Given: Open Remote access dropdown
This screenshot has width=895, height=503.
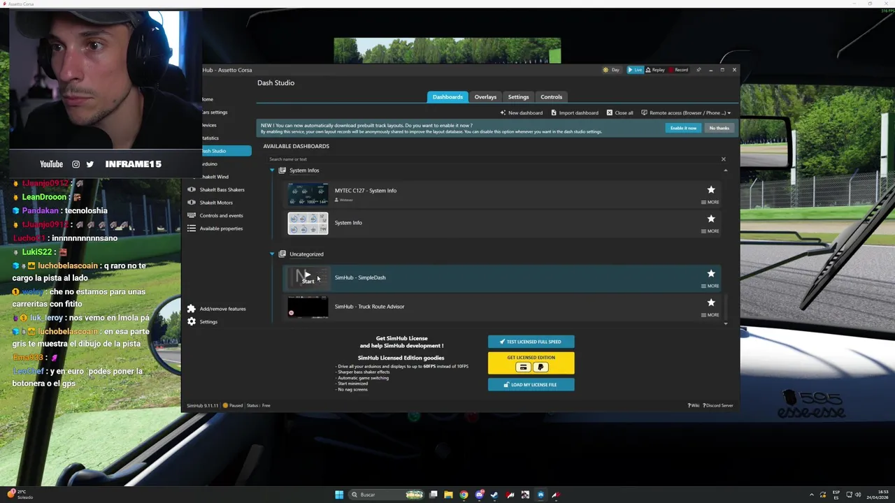Looking at the screenshot, I should [x=686, y=112].
